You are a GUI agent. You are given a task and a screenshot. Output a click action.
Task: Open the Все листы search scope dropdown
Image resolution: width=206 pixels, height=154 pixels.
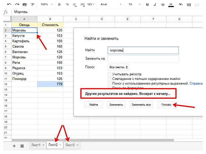tap(118, 67)
